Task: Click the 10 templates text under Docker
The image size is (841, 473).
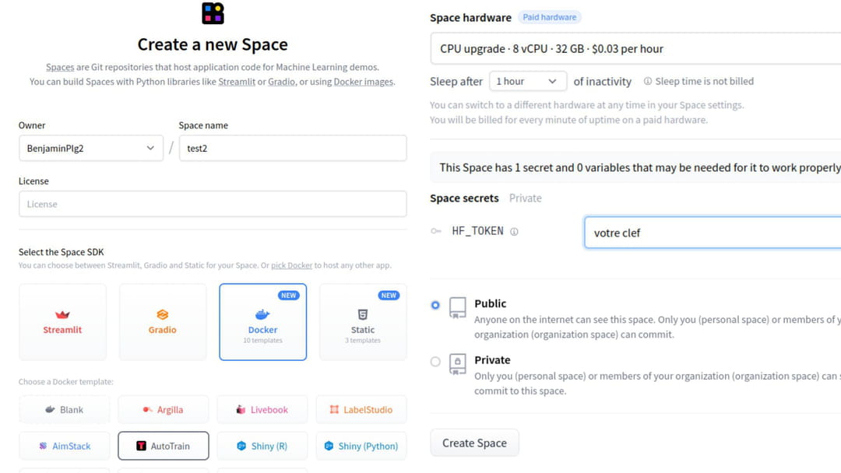Action: 263,340
